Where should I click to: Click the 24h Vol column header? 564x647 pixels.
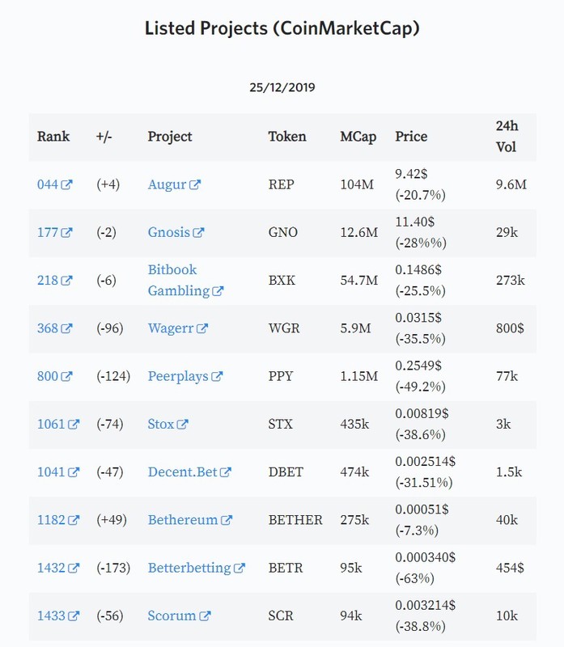pos(507,137)
